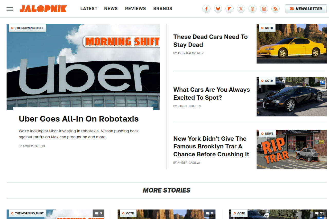Open the RSS feed icon
Viewport: 329px width, 219px height.
pos(276,9)
